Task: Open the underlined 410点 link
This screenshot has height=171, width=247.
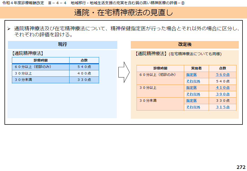Action: click(222, 88)
